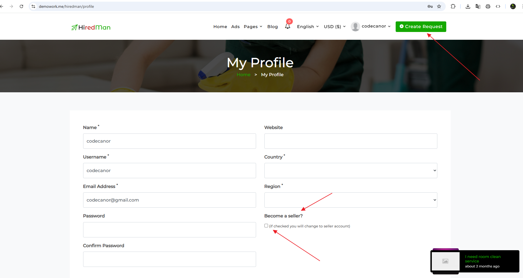The height and width of the screenshot is (278, 523).
Task: Open the Pages menu
Action: [253, 27]
